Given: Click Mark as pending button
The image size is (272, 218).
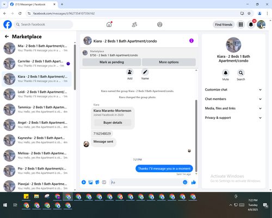Looking at the screenshot, I should click(112, 62).
